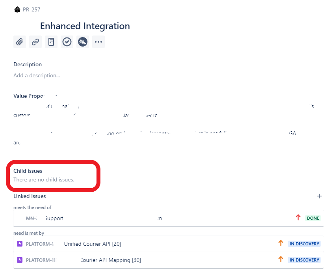Open the three-dot more actions menu
334x271 pixels.
coord(98,42)
